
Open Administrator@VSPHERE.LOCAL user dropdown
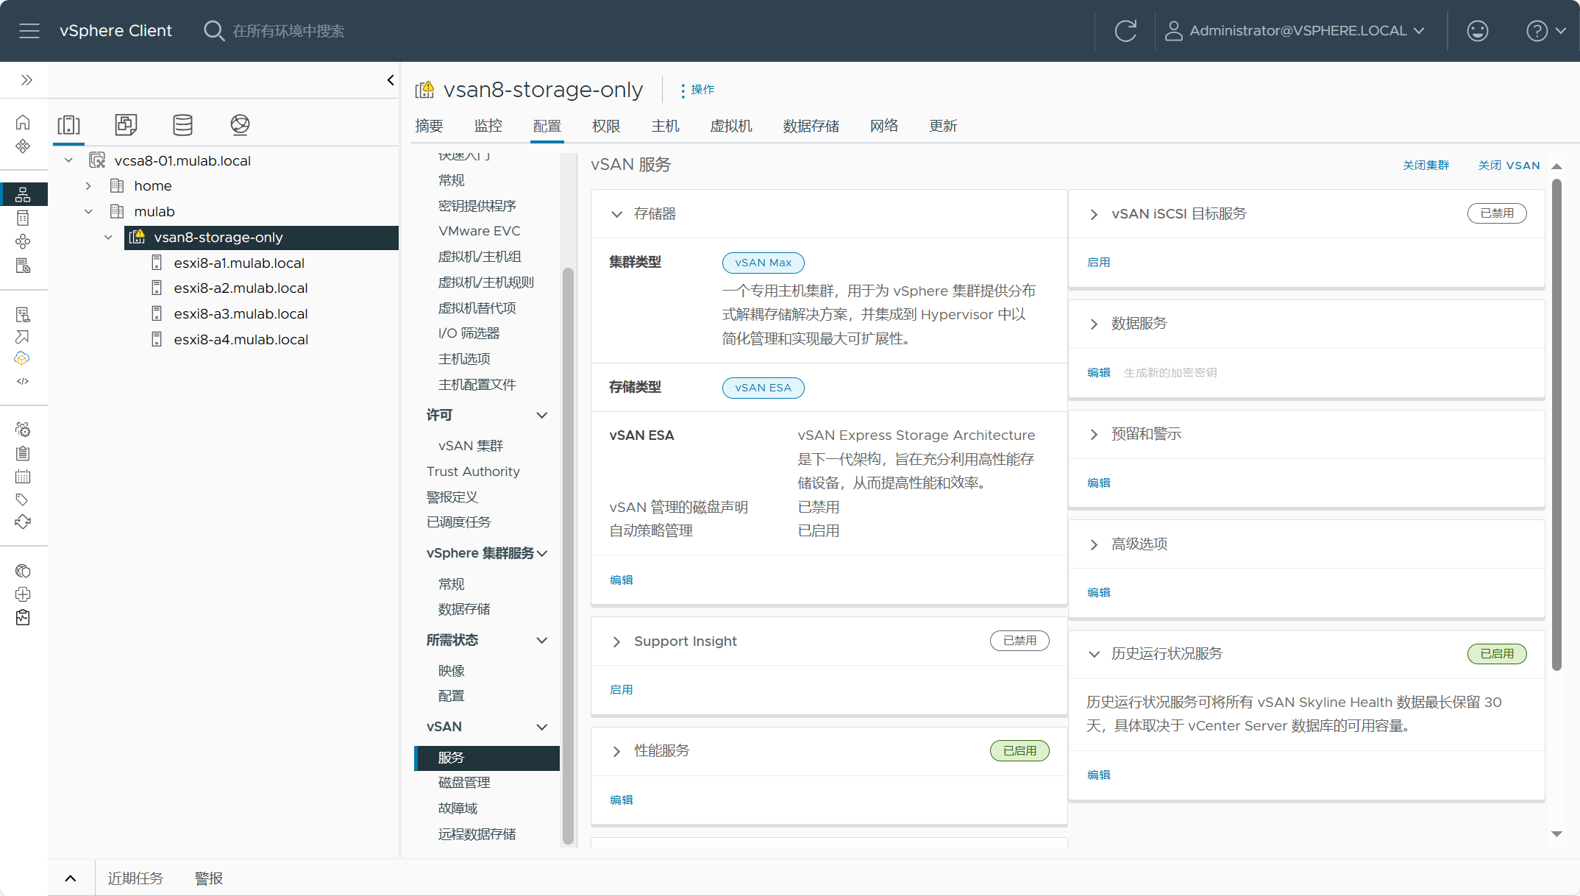[x=1295, y=31]
